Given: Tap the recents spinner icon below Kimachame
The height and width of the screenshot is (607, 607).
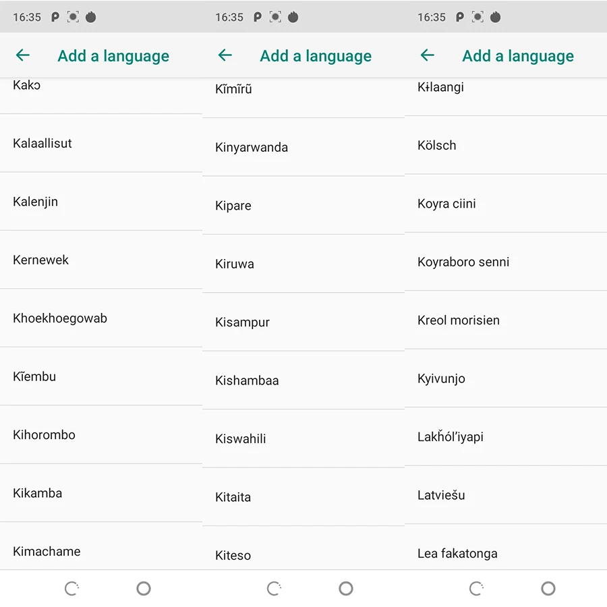Looking at the screenshot, I should click(x=72, y=588).
